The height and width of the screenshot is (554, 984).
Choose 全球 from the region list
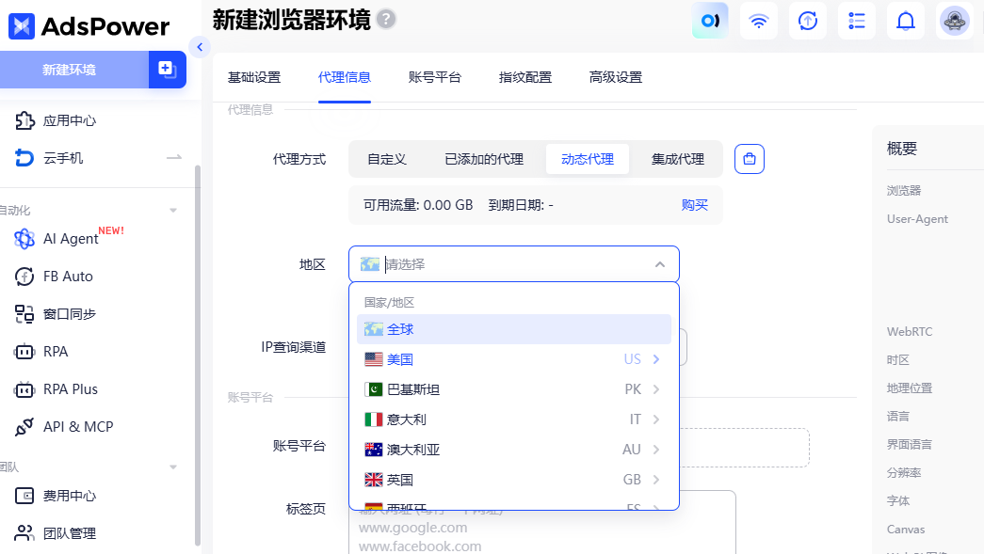pos(514,329)
